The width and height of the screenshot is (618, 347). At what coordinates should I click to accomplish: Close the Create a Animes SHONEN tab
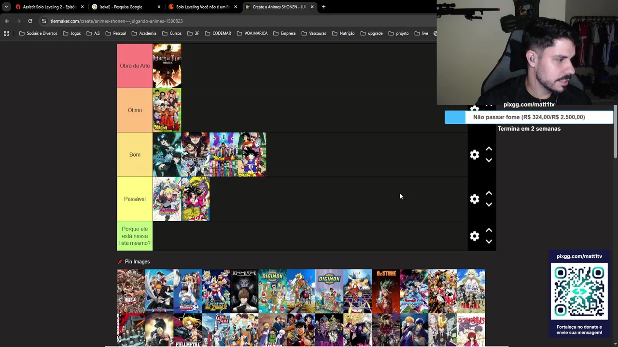point(312,7)
